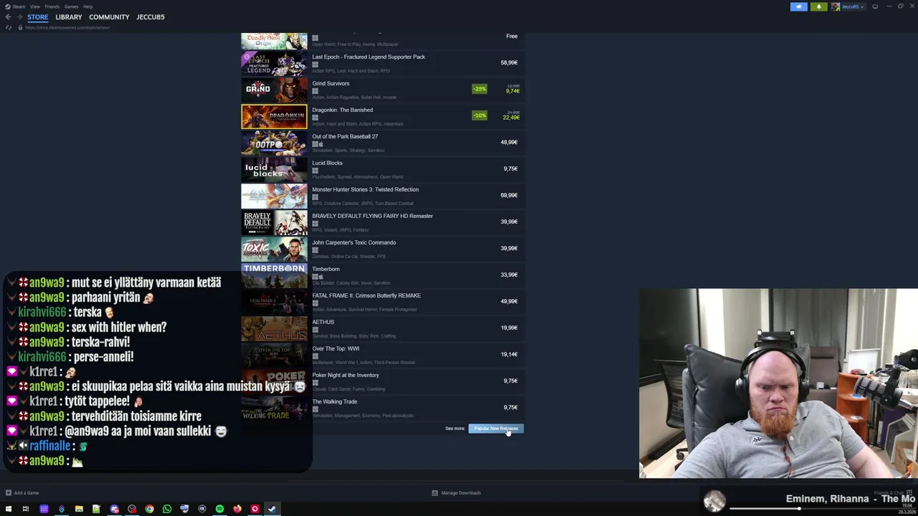Go forward with the Steam forward arrow
Image resolution: width=918 pixels, height=516 pixels.
19,17
